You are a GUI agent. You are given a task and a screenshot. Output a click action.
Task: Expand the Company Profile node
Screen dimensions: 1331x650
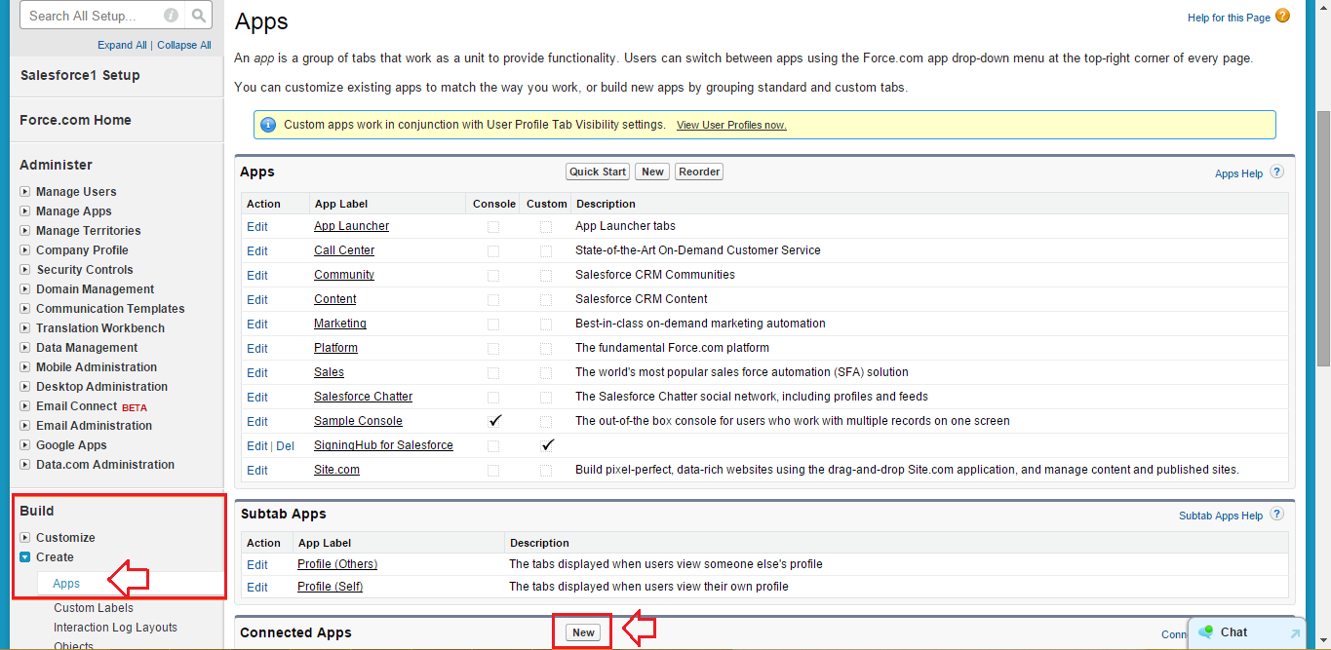[x=25, y=250]
